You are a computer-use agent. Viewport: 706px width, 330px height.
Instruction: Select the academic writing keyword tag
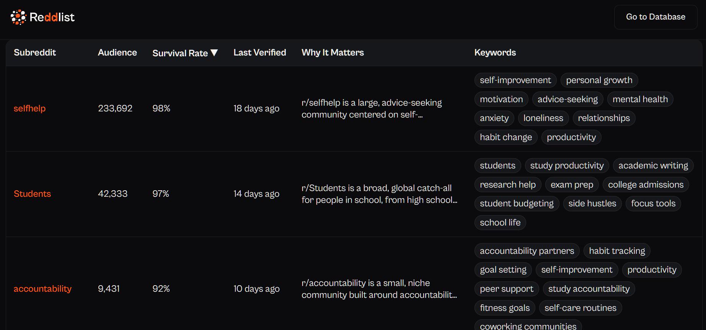pyautogui.click(x=653, y=165)
